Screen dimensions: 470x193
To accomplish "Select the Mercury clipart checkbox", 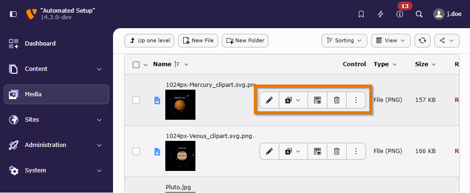I will click(136, 100).
